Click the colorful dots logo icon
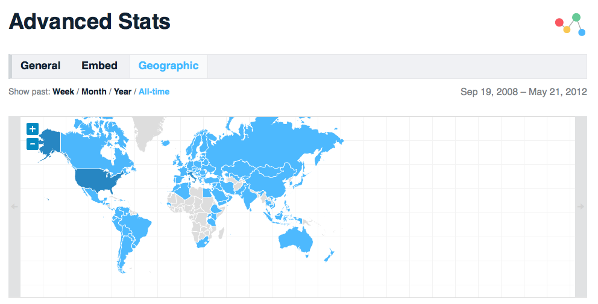Image resolution: width=598 pixels, height=304 pixels. pos(570,24)
